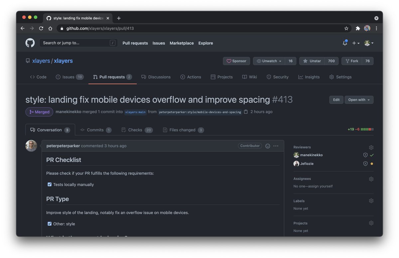Open the Labels settings gear

coord(371,201)
